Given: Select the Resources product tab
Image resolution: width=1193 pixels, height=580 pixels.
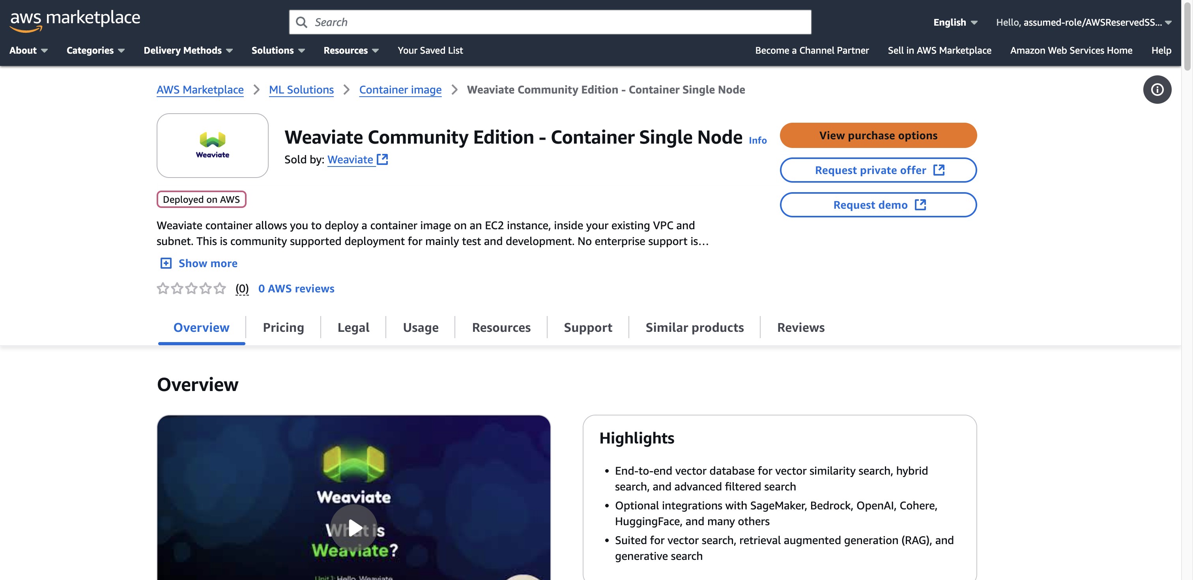Looking at the screenshot, I should (x=501, y=327).
